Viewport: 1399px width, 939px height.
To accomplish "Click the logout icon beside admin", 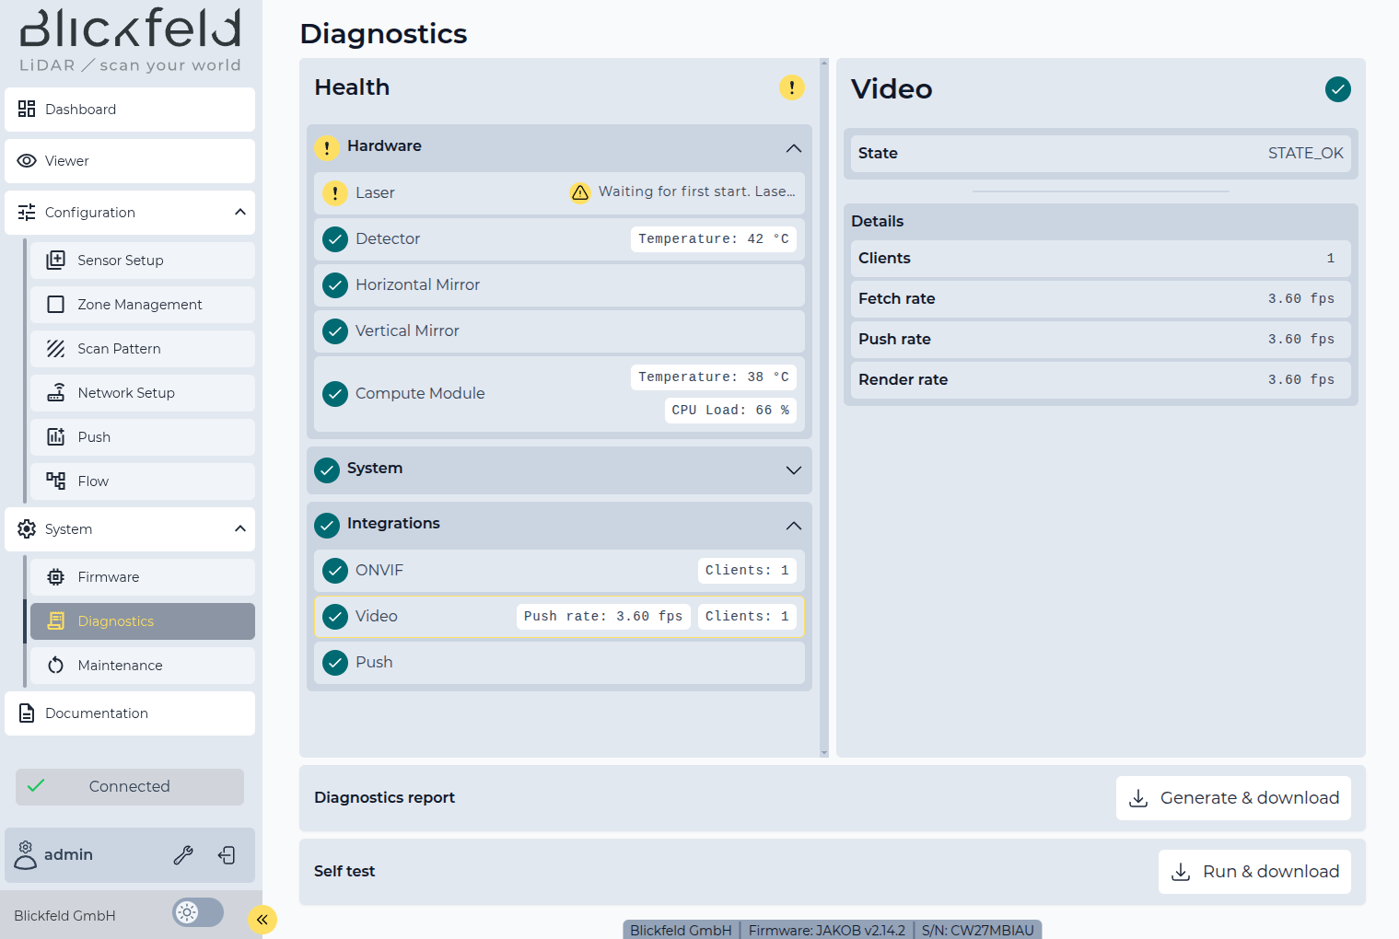I will point(227,855).
